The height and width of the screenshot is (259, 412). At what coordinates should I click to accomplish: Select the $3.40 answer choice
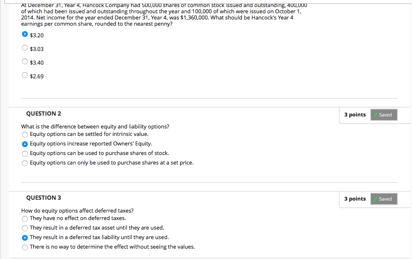[x=25, y=61]
